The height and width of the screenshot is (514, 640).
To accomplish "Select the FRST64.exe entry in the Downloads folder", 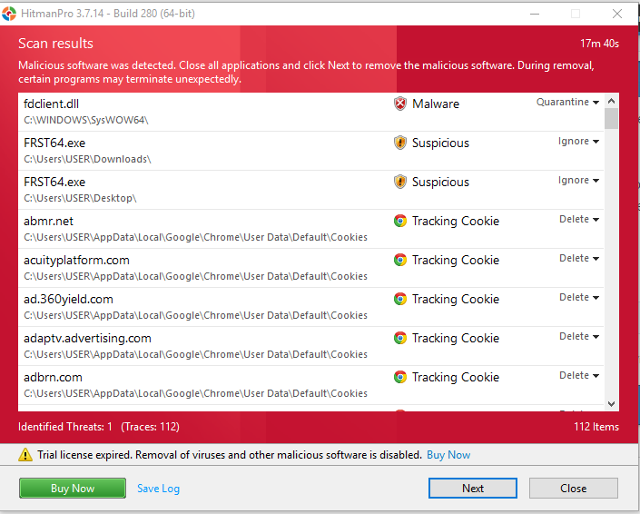I will coord(311,151).
